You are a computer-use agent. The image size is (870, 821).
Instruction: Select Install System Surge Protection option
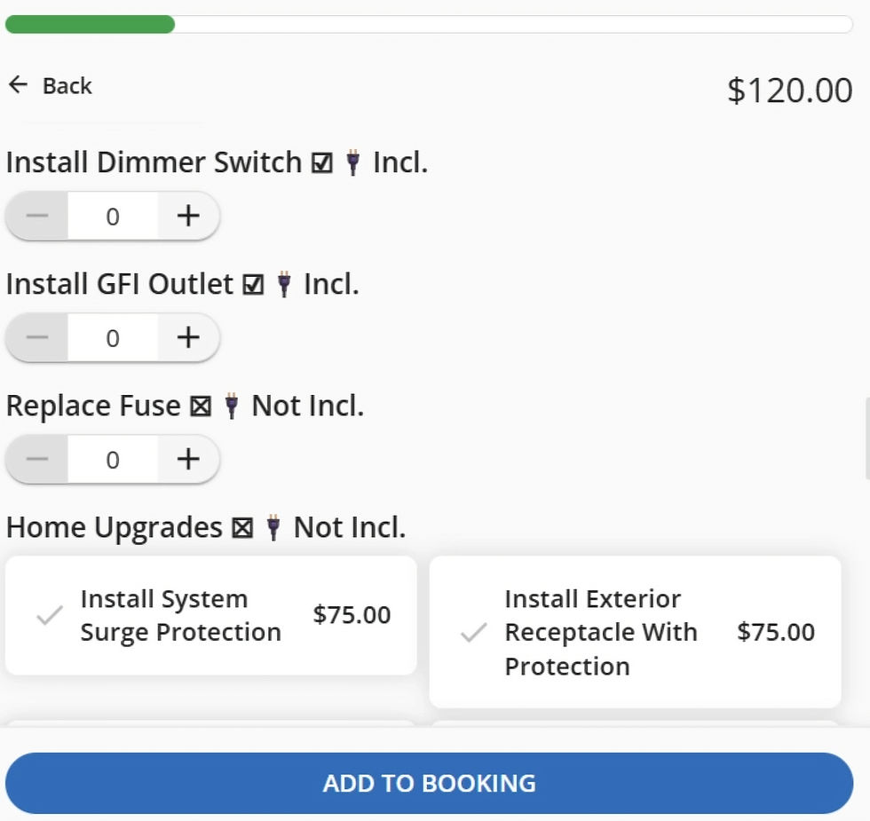[210, 615]
